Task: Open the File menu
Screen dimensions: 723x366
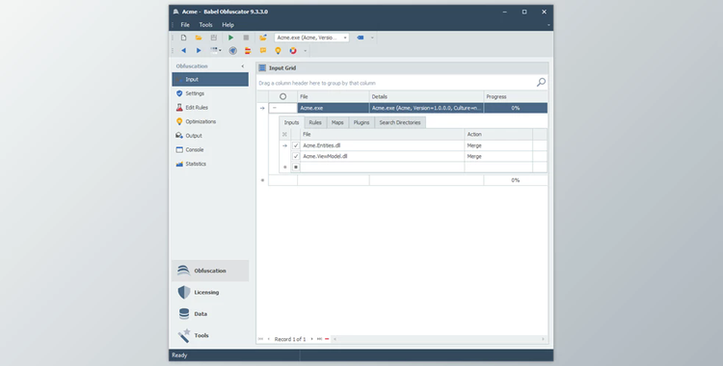Action: (185, 25)
